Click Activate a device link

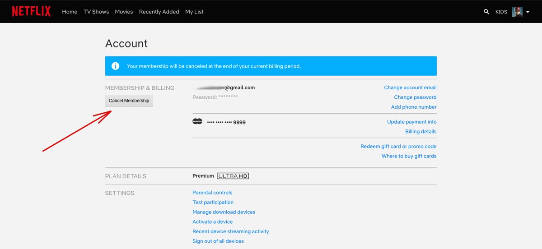tap(213, 222)
